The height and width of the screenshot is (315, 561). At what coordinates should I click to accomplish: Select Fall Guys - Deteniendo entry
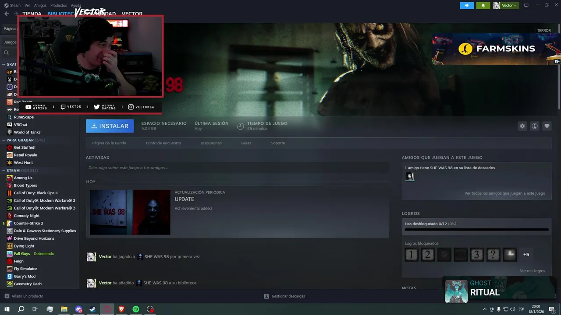[34, 254]
